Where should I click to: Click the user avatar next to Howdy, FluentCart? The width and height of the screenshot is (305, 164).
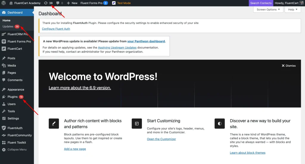pos(301,3)
